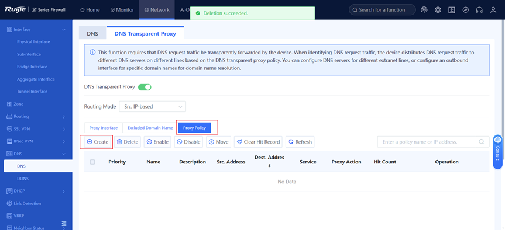Click the VRRP icon in sidebar
This screenshot has height=230, width=505.
(9, 216)
